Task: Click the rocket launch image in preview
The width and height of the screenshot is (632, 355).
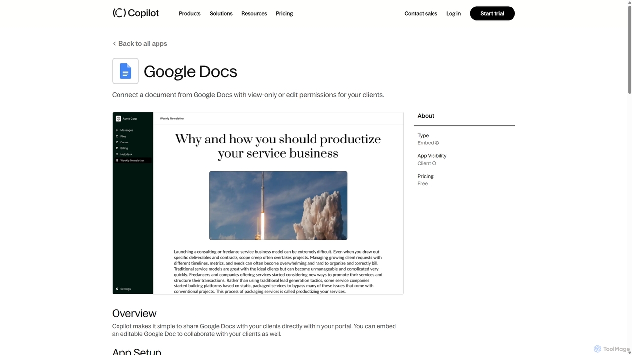Action: (278, 205)
